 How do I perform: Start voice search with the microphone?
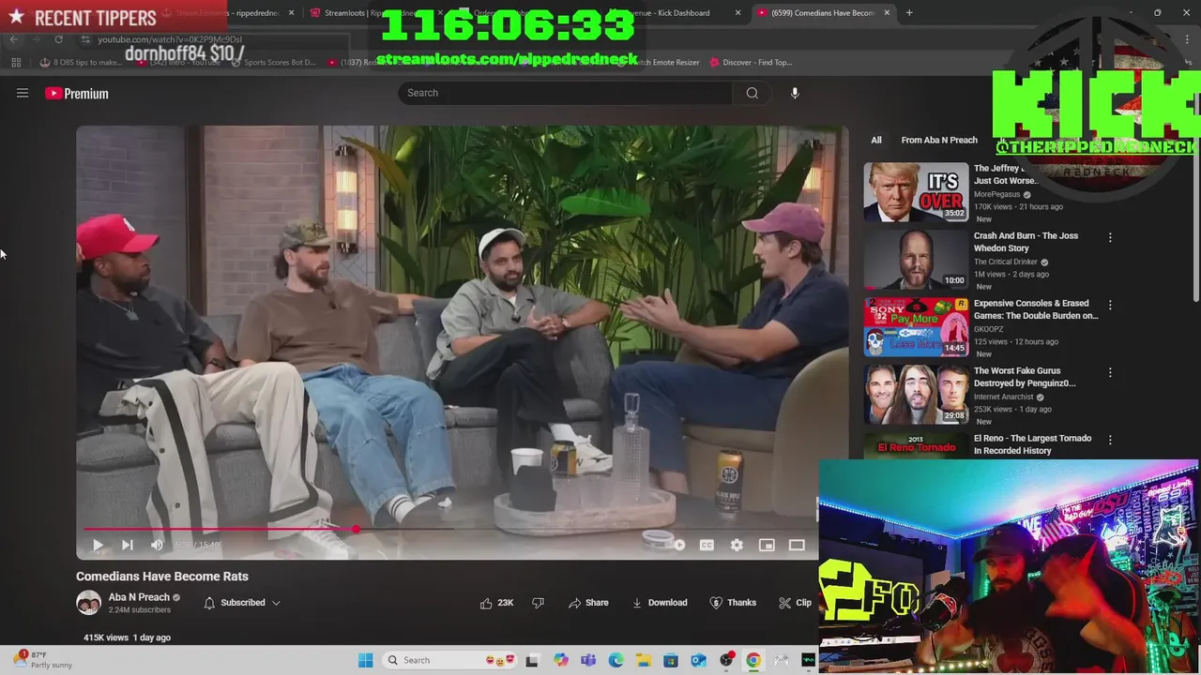[795, 93]
